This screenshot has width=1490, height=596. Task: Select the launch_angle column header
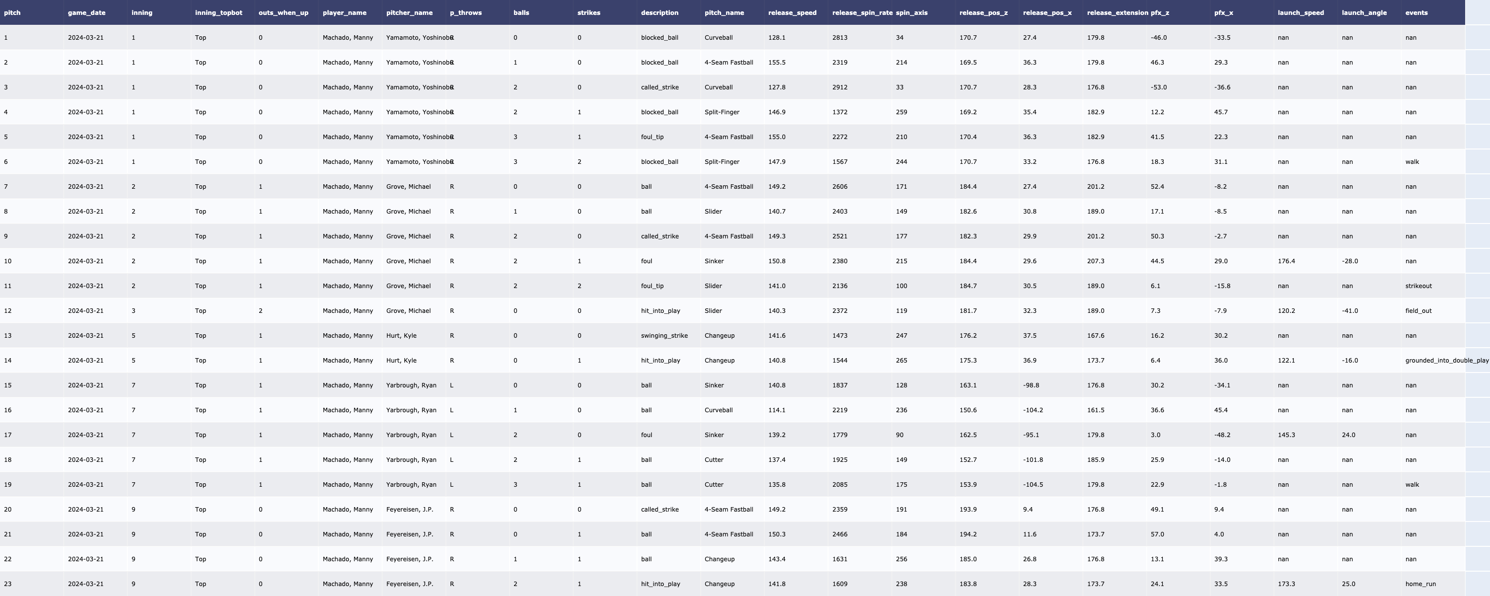[1363, 13]
